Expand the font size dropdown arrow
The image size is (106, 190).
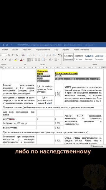click(x=6, y=55)
